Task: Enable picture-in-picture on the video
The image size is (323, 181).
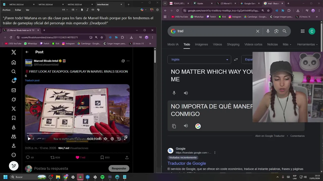Action: pyautogui.click(x=119, y=139)
